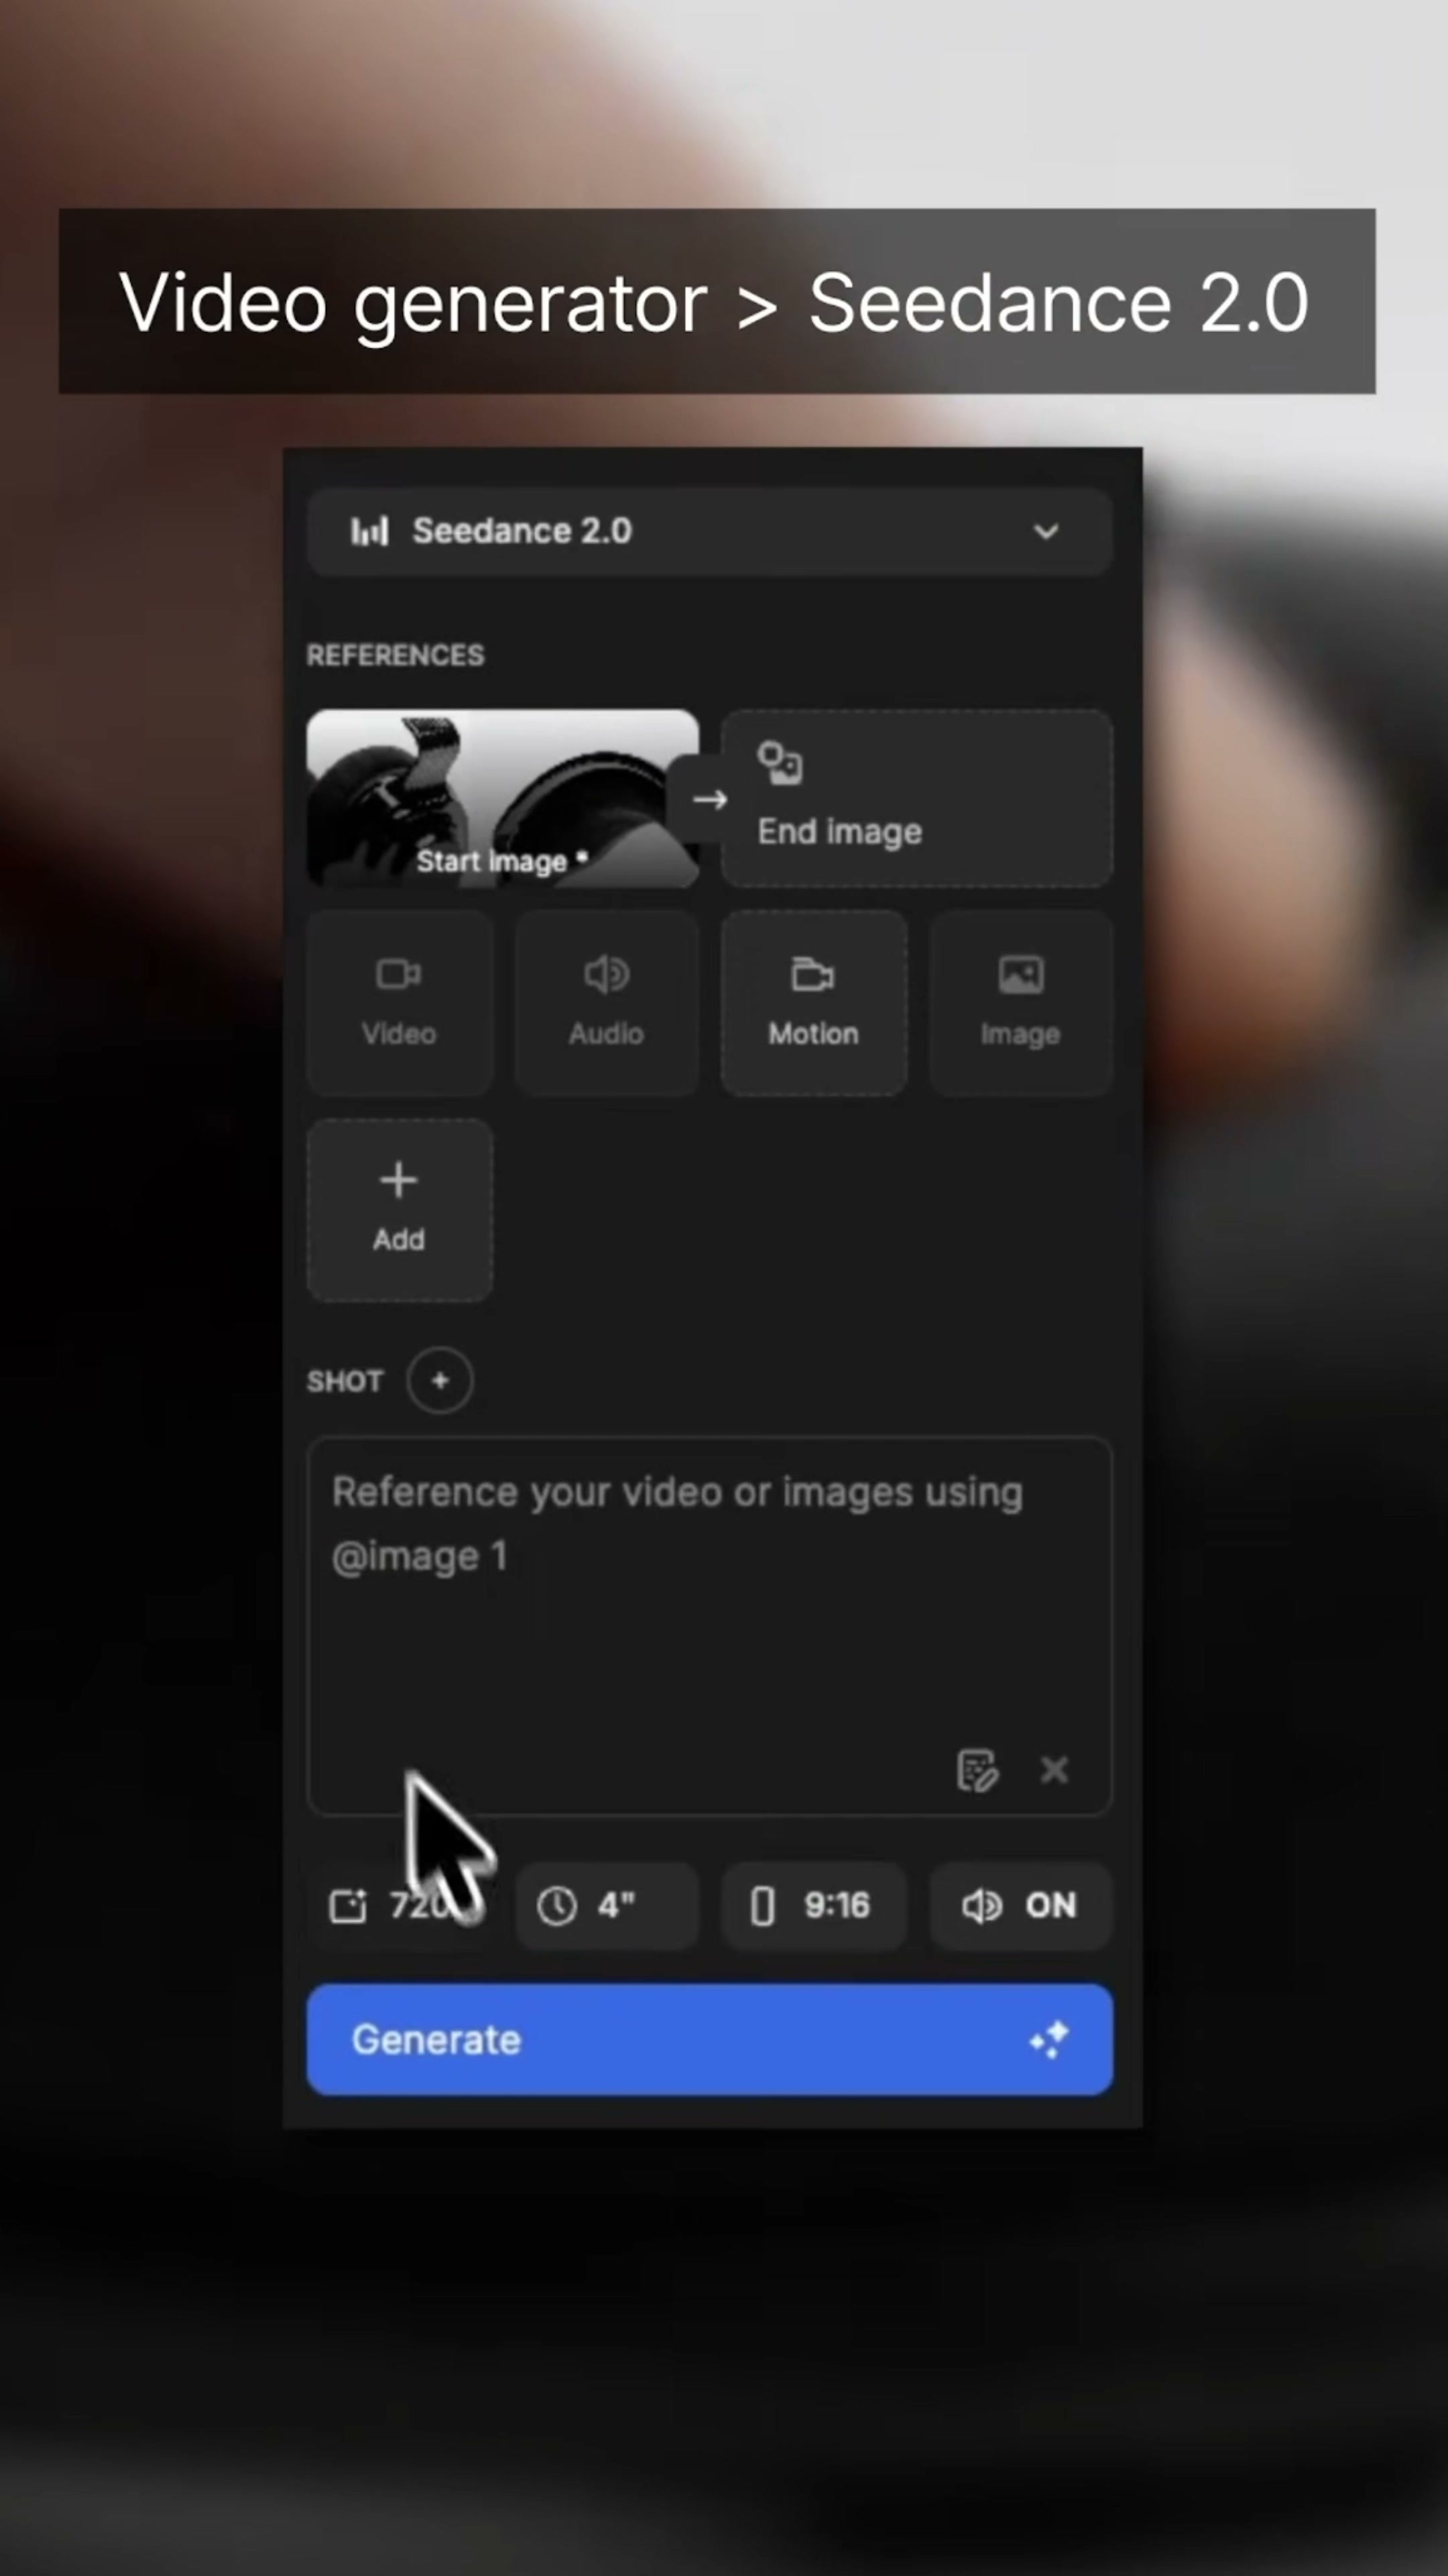Click the Generate button
Viewport: 1448px width, 2576px height.
[x=709, y=2040]
